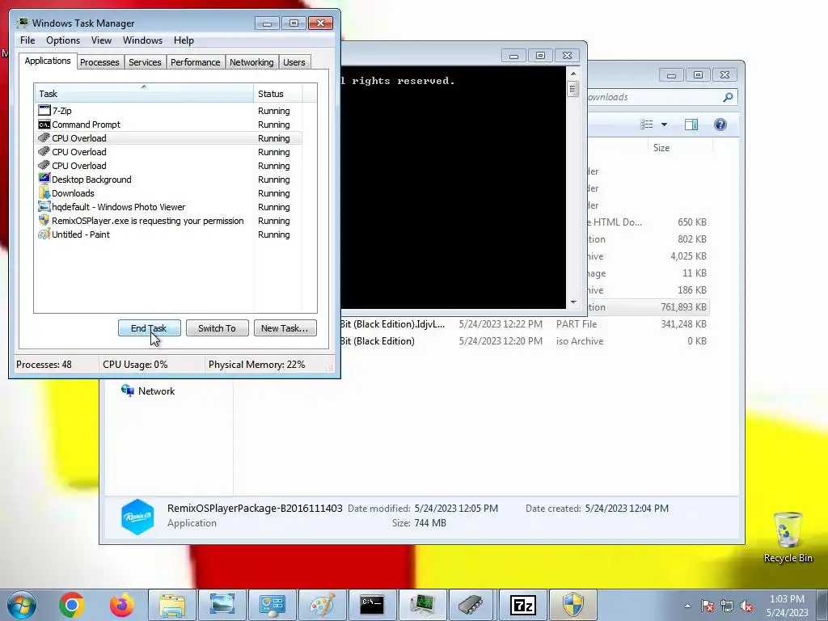
Task: Open the Help menu in Task Manager
Action: 184,40
